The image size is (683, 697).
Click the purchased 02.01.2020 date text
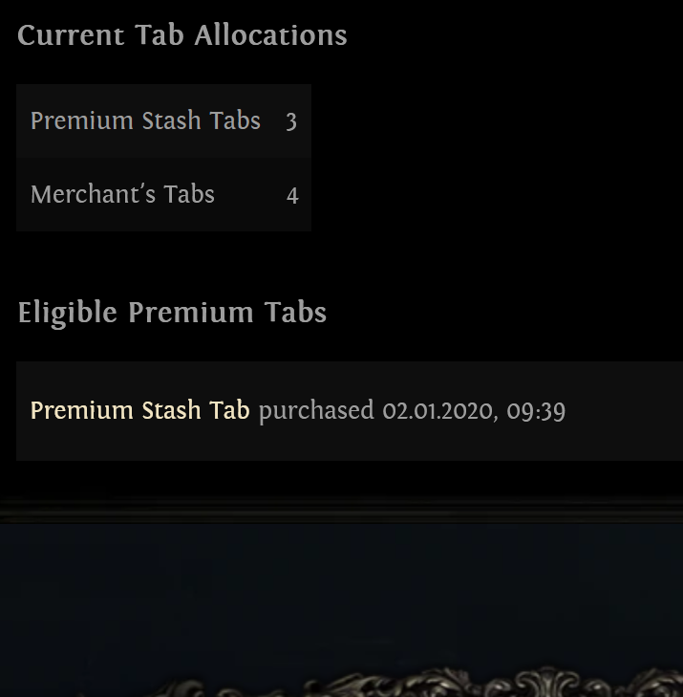click(x=375, y=411)
